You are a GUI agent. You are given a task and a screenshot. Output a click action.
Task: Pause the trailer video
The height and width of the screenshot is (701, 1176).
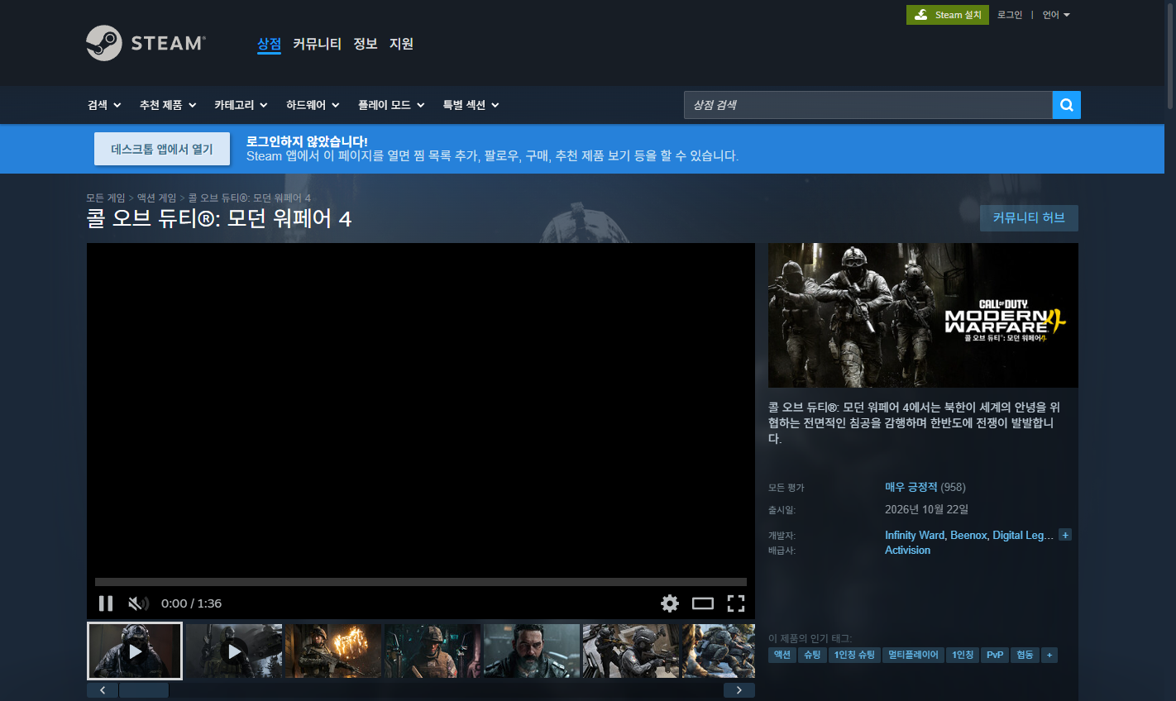click(106, 603)
